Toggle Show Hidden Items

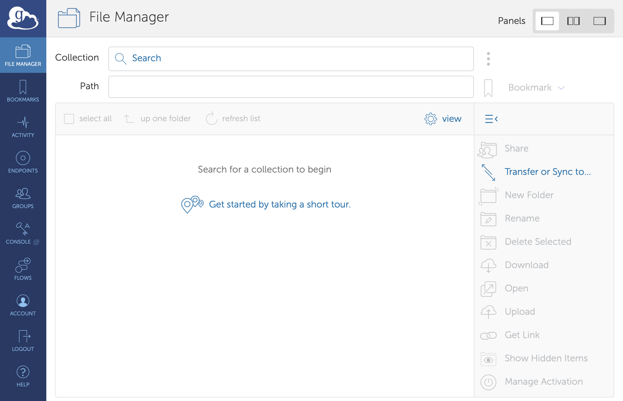(534, 358)
